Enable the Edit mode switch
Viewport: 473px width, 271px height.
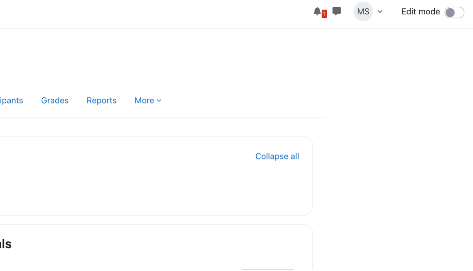click(x=454, y=13)
